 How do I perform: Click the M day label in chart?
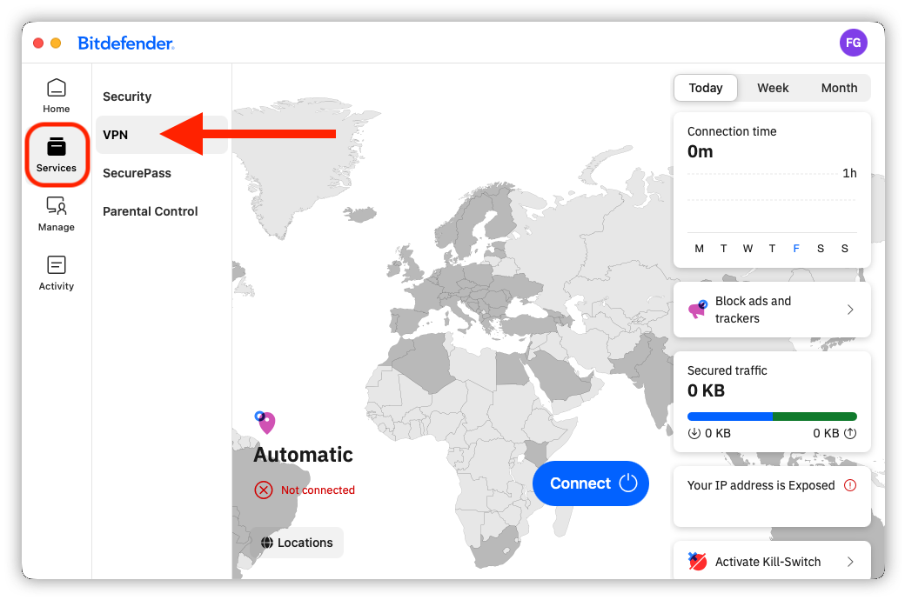coord(699,249)
